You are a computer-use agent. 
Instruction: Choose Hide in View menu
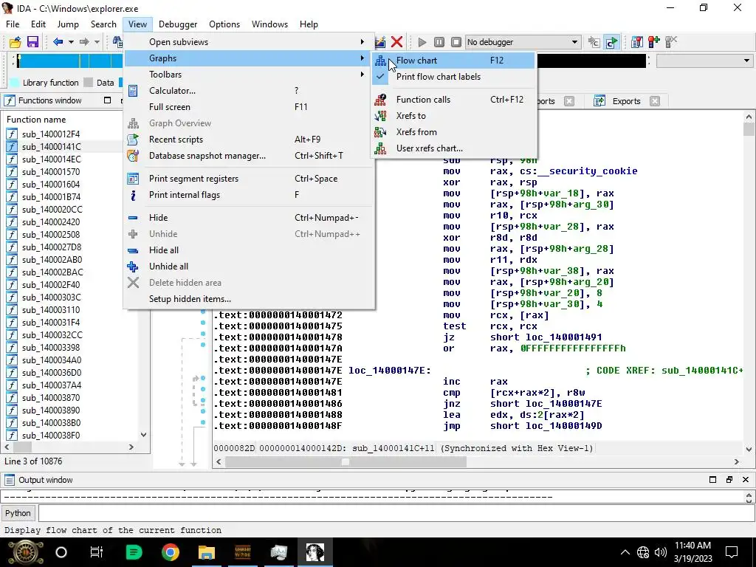click(249, 218)
